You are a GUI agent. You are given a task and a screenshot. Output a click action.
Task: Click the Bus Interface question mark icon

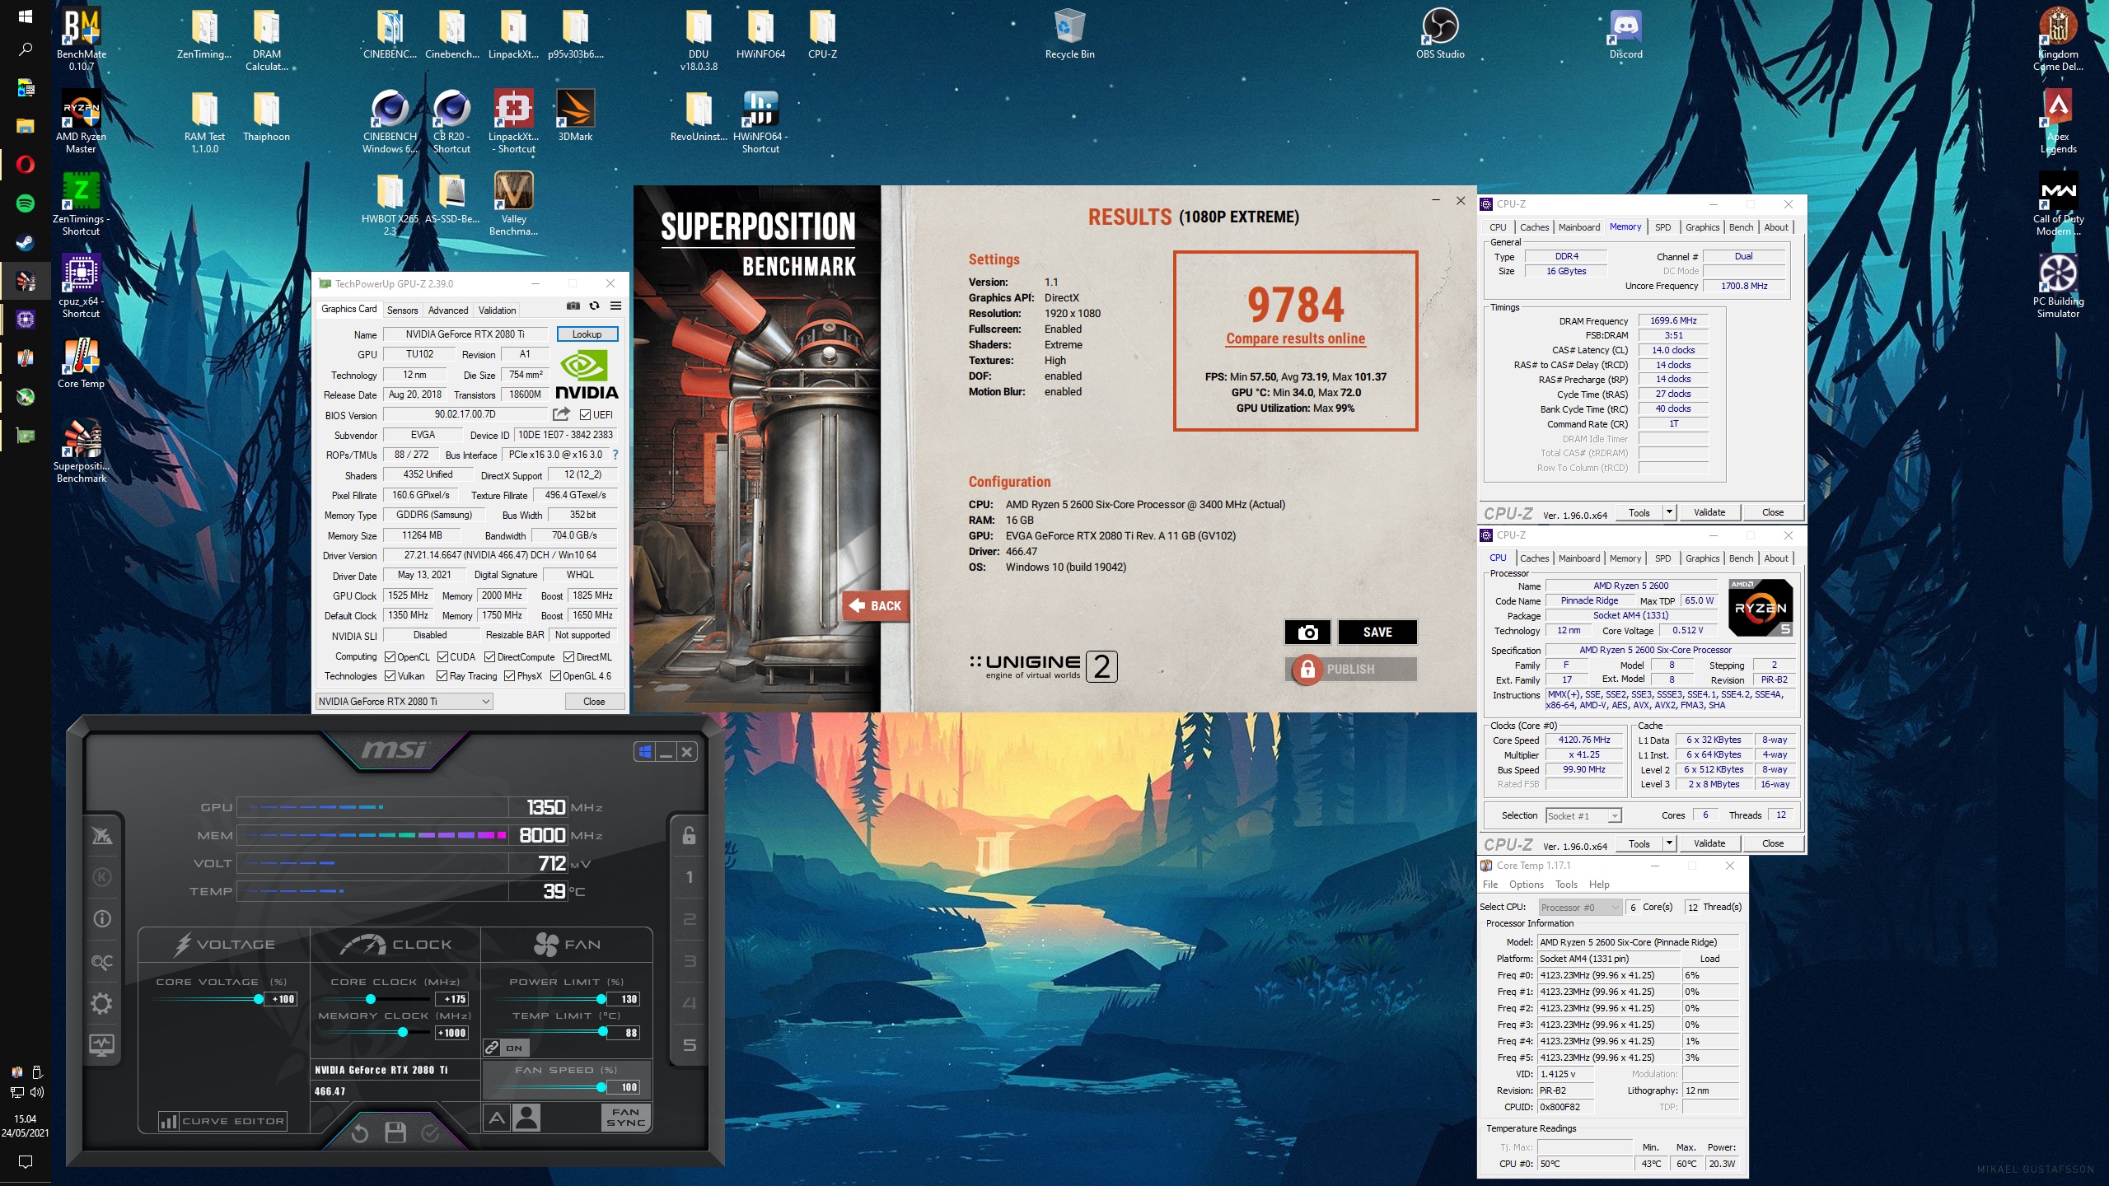[615, 455]
